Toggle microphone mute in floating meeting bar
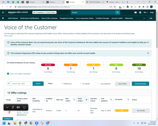This screenshot has width=158, height=126. pyautogui.click(x=13, y=107)
